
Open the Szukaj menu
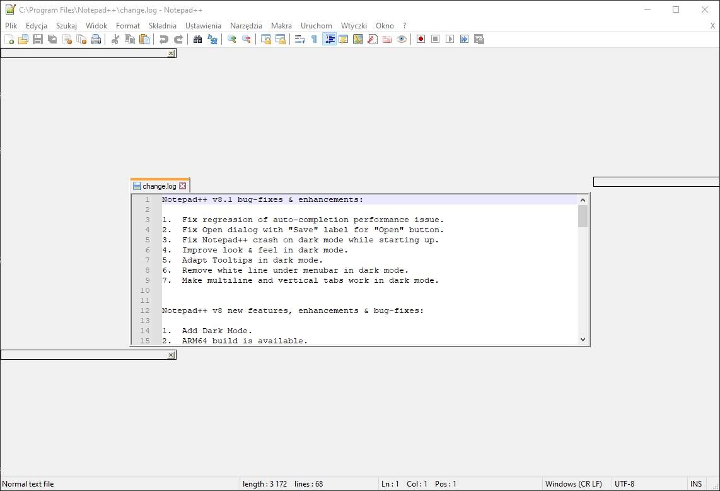tap(67, 26)
